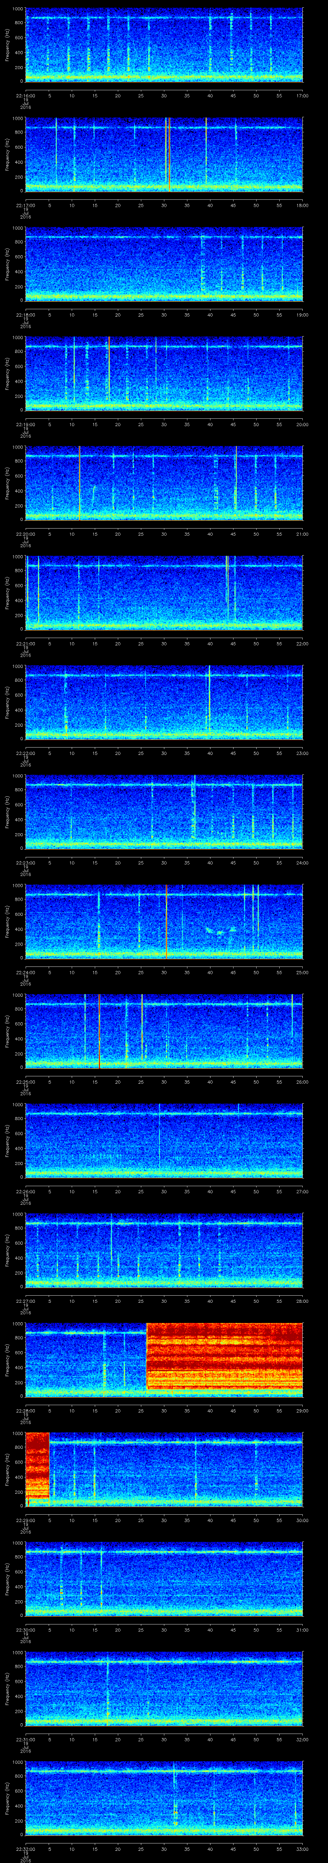Click the 33:00 end time label
This screenshot has width=328, height=1863.
click(x=302, y=1849)
